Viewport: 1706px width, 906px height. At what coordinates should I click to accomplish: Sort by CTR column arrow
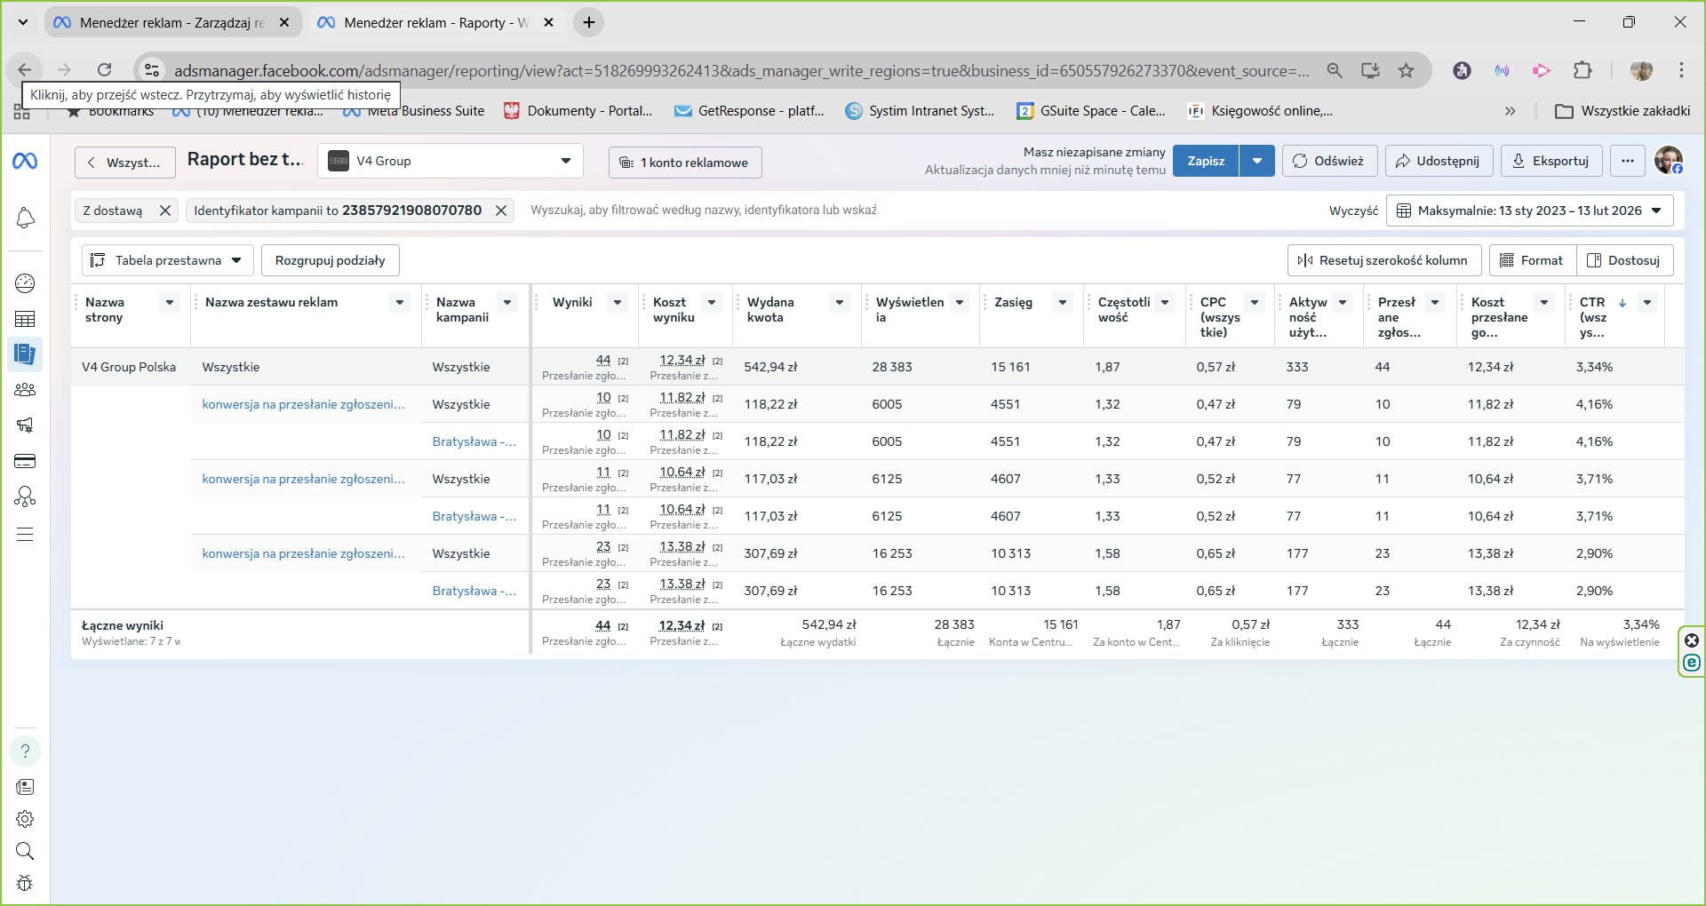(1622, 303)
